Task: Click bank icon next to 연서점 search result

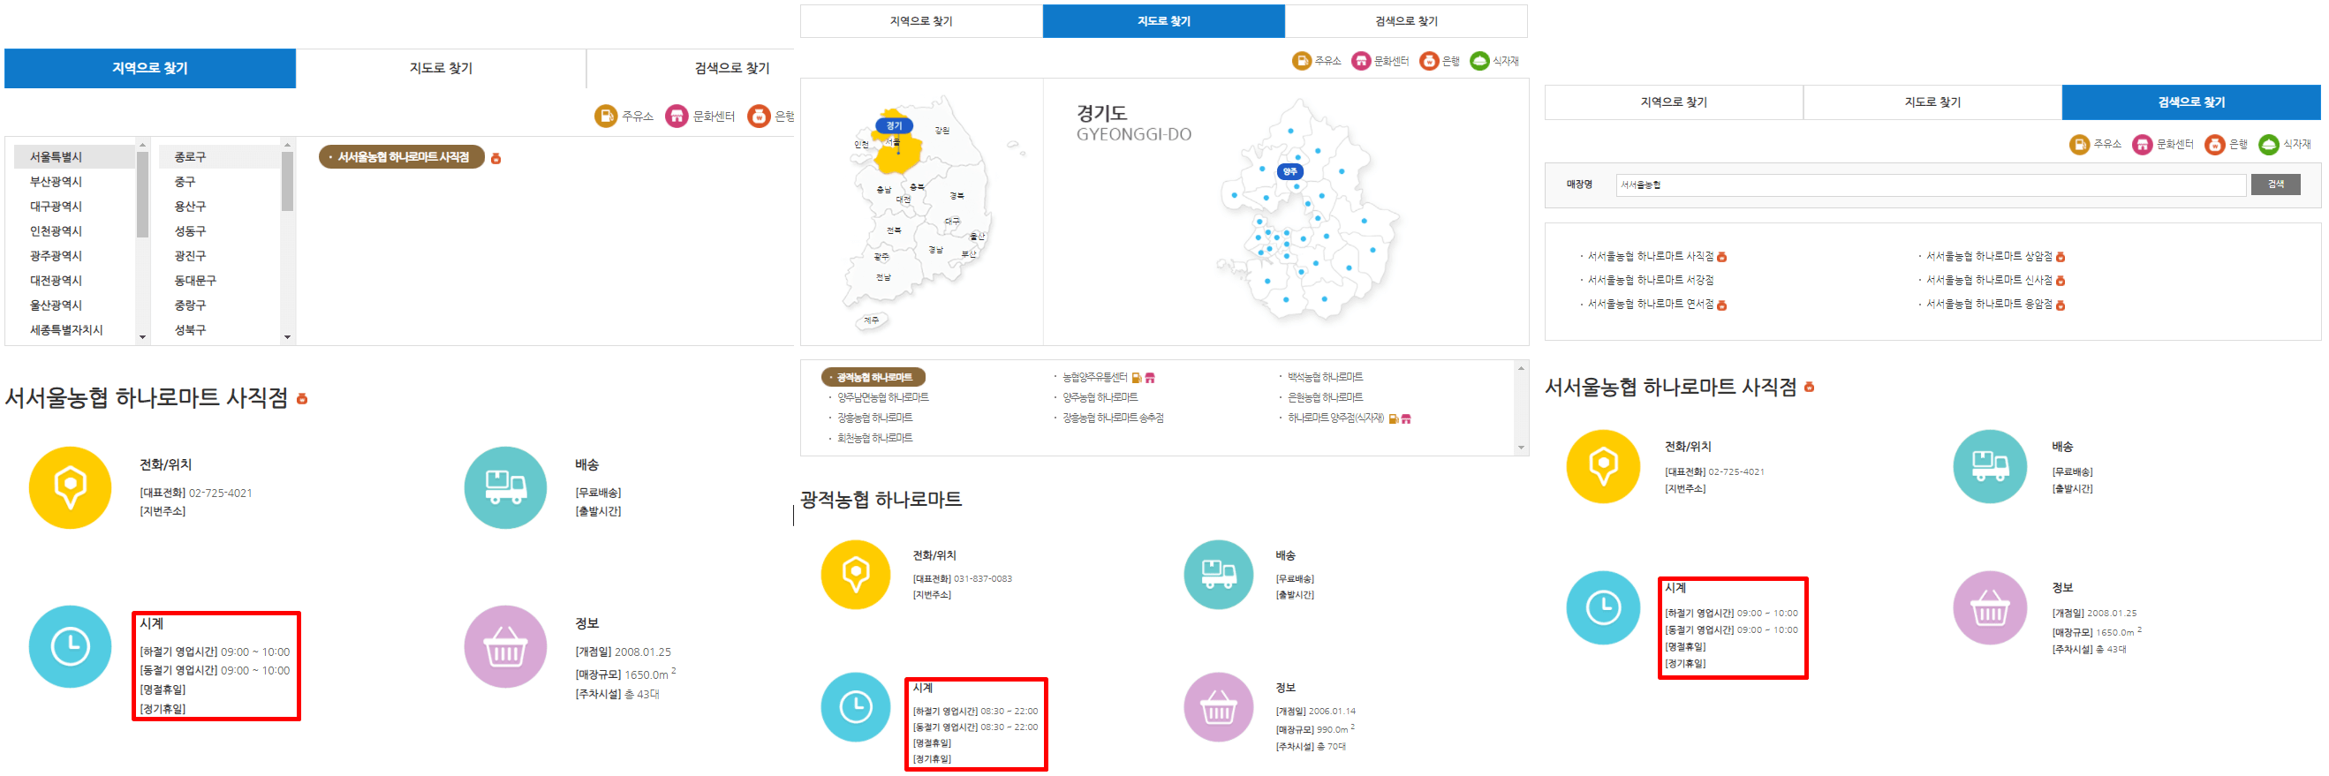Action: (1721, 305)
